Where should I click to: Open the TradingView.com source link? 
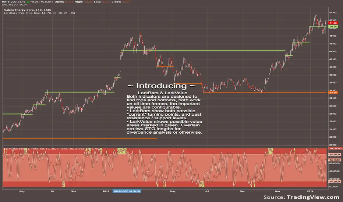click(x=313, y=197)
